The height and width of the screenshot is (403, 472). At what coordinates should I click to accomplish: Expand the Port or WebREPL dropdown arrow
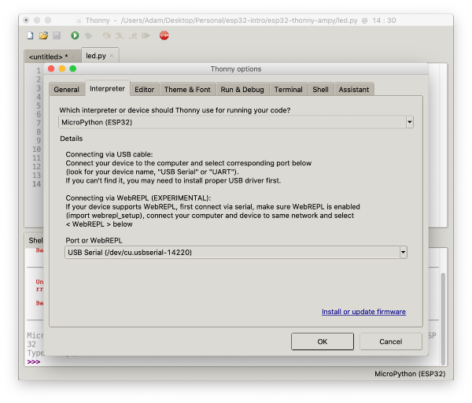point(403,252)
